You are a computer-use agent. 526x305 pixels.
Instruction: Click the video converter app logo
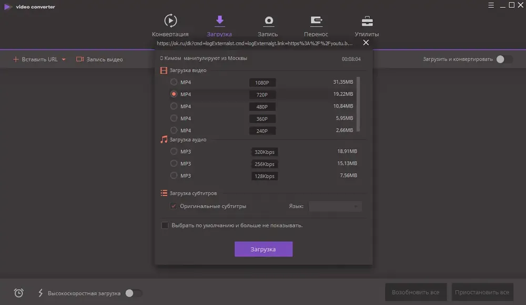[8, 7]
